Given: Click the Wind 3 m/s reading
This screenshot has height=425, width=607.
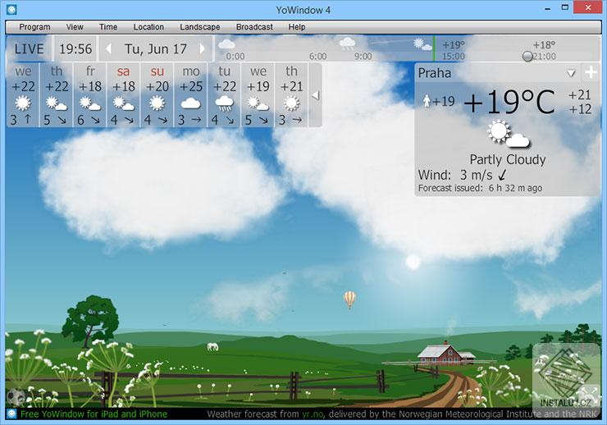Looking at the screenshot, I should (x=455, y=175).
